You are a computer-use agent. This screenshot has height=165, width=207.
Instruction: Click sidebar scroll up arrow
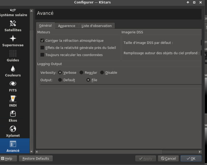[31, 11]
